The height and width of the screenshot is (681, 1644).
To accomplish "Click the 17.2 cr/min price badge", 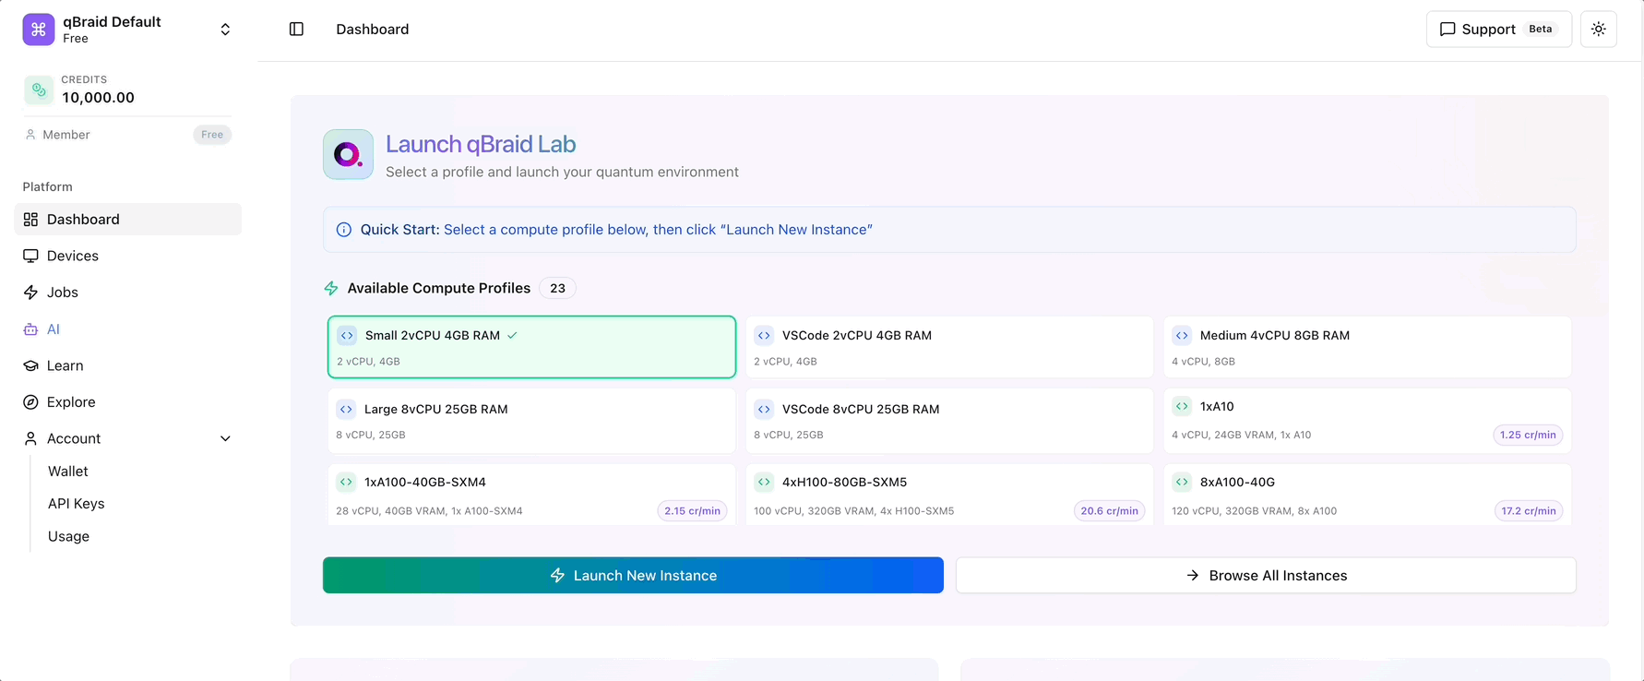I will pos(1528,510).
